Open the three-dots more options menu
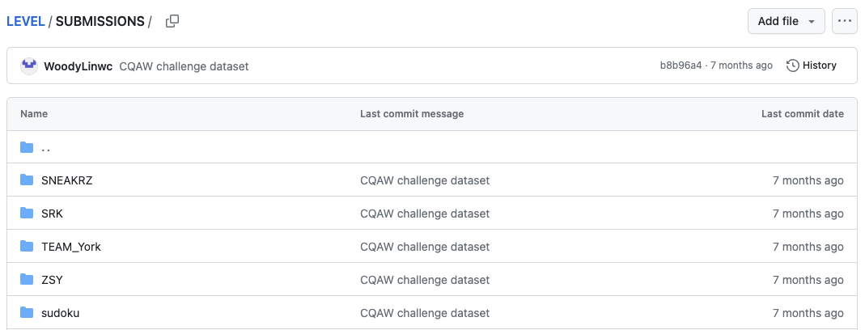 [x=844, y=21]
